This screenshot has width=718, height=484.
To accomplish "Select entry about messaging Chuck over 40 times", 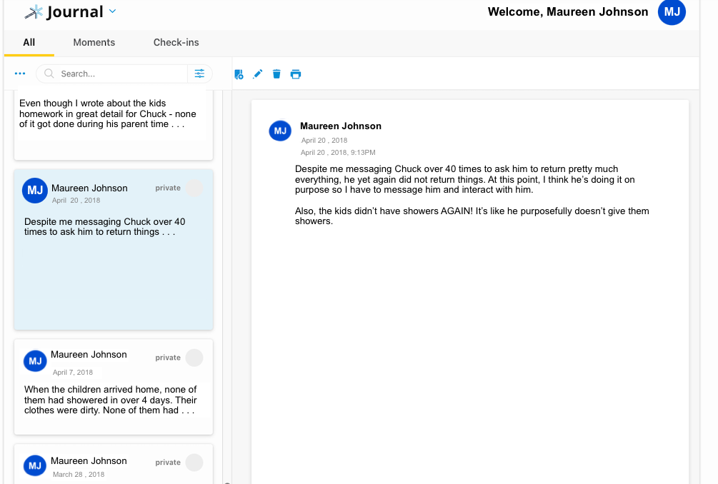I will 113,250.
